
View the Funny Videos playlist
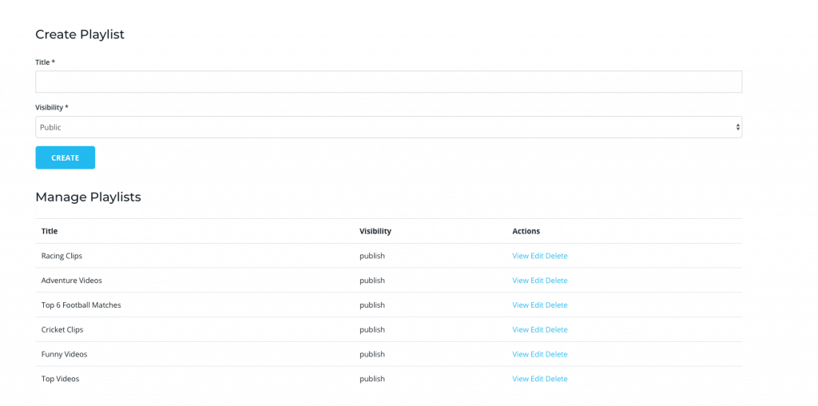coord(520,354)
